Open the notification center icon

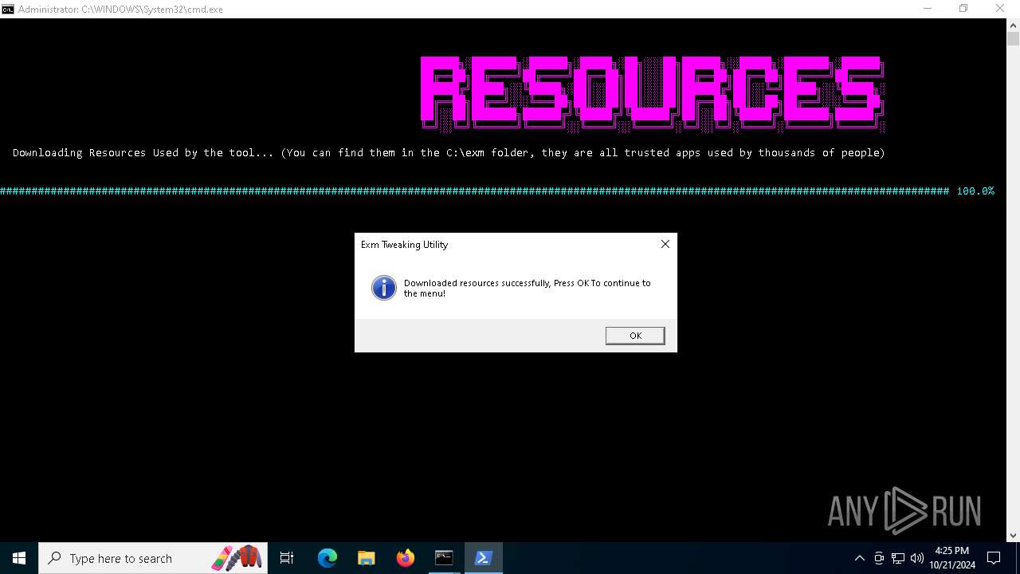coord(994,558)
